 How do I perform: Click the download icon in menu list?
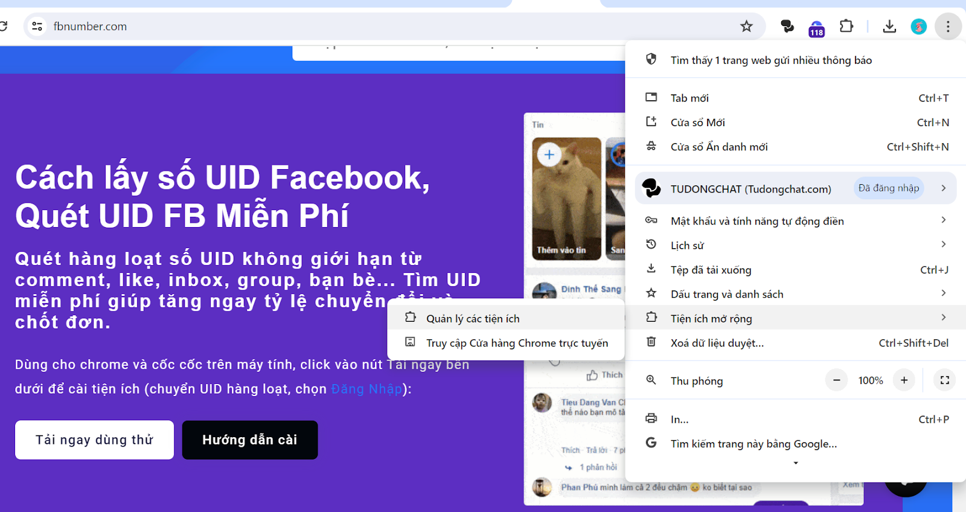tap(651, 269)
